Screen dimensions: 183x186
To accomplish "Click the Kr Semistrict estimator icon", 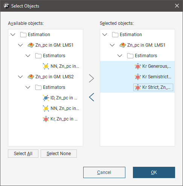I will [138, 77].
